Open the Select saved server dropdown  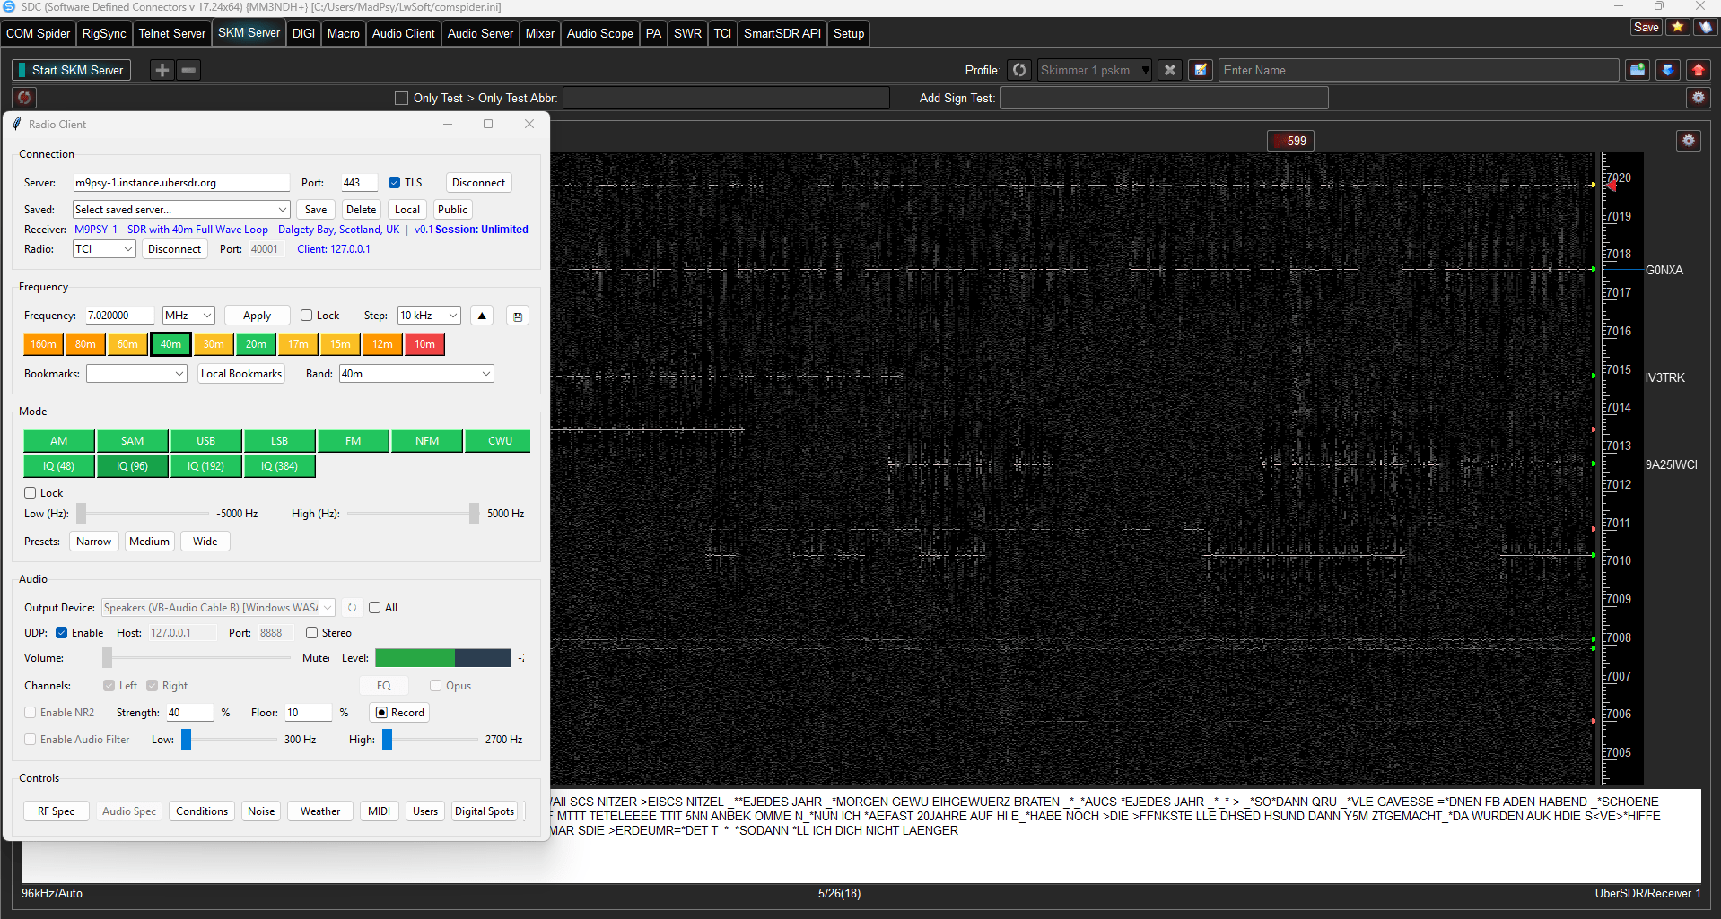pos(180,210)
